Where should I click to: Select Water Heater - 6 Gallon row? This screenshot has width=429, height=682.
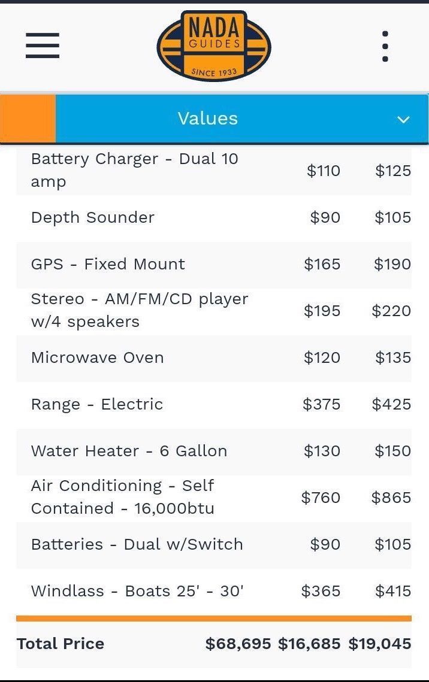[214, 451]
